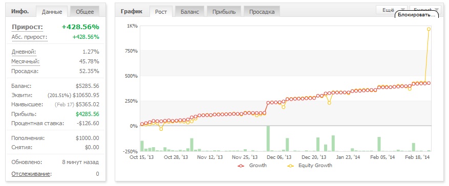This screenshot has width=449, height=186.
Task: Click the Месячный label
Action: [25, 62]
